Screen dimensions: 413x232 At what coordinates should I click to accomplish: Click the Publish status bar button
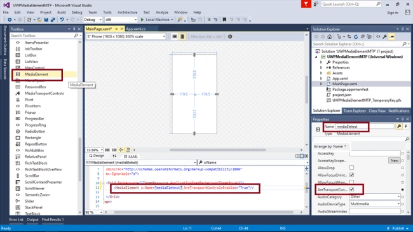click(x=398, y=228)
